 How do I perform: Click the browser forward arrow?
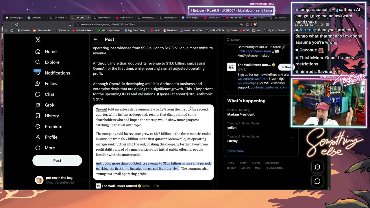tap(11, 25)
